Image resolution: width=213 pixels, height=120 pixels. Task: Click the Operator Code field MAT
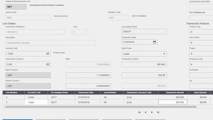pyautogui.click(x=118, y=18)
